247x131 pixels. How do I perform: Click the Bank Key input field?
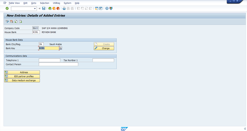point(49,48)
